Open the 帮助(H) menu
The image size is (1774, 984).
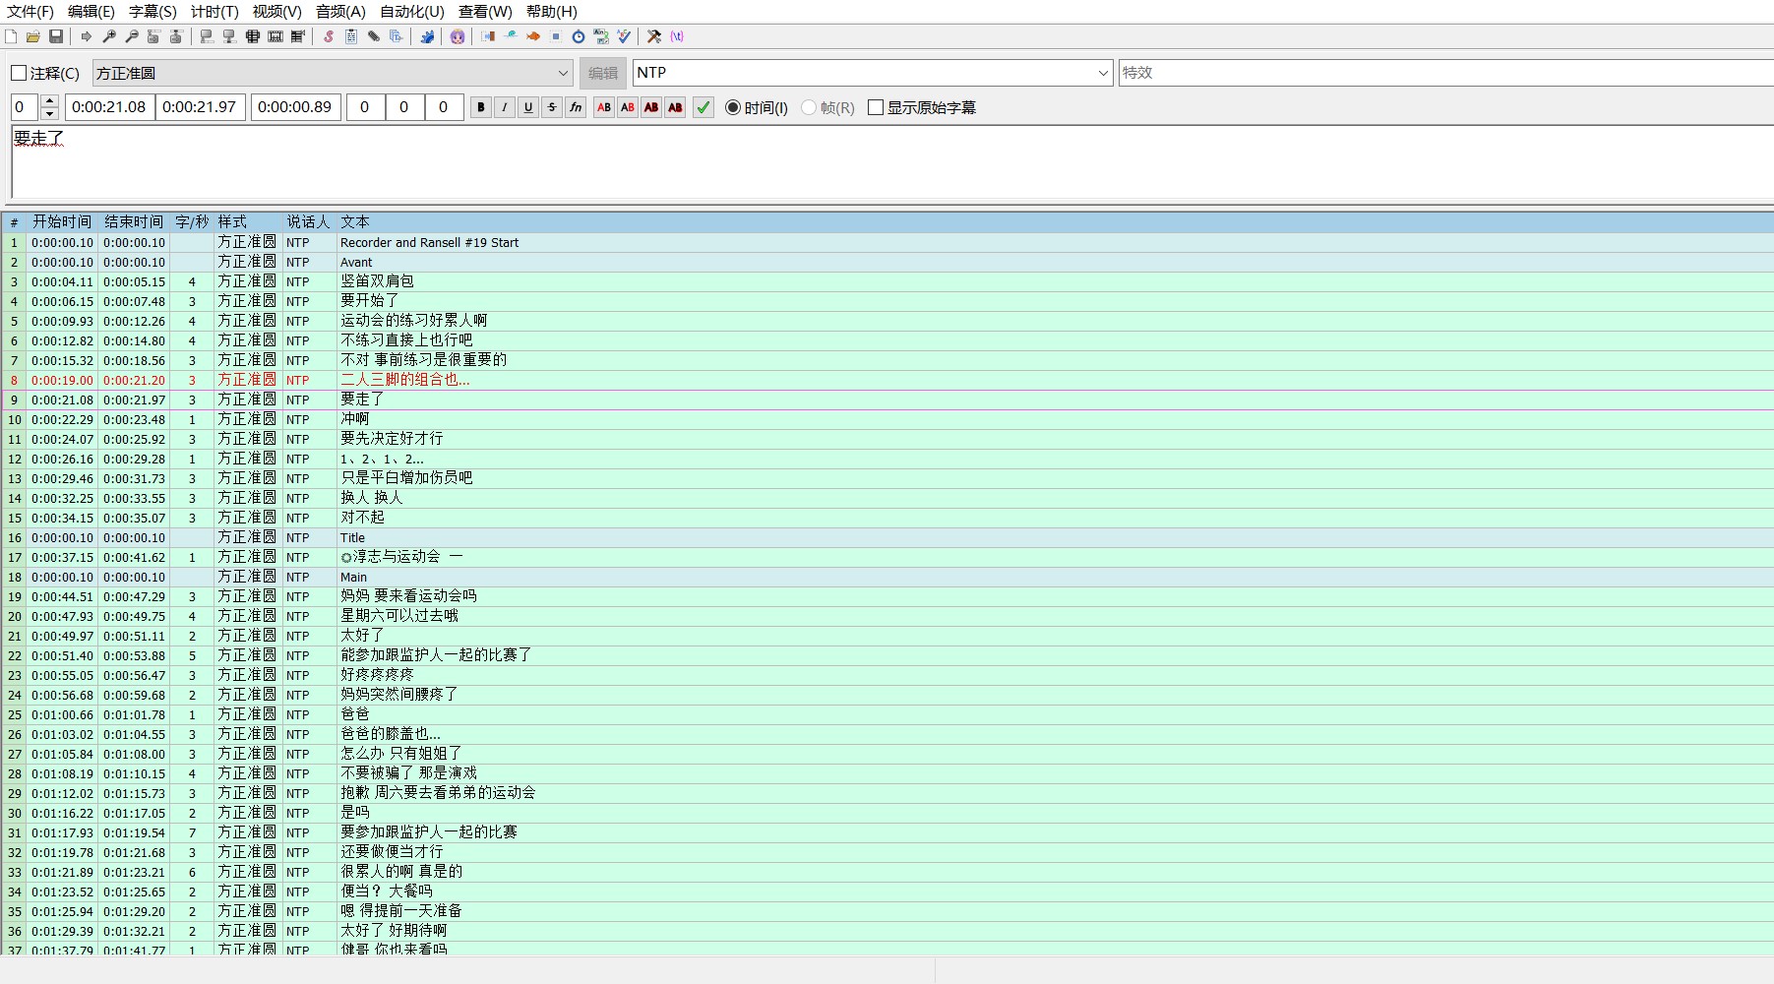click(552, 12)
